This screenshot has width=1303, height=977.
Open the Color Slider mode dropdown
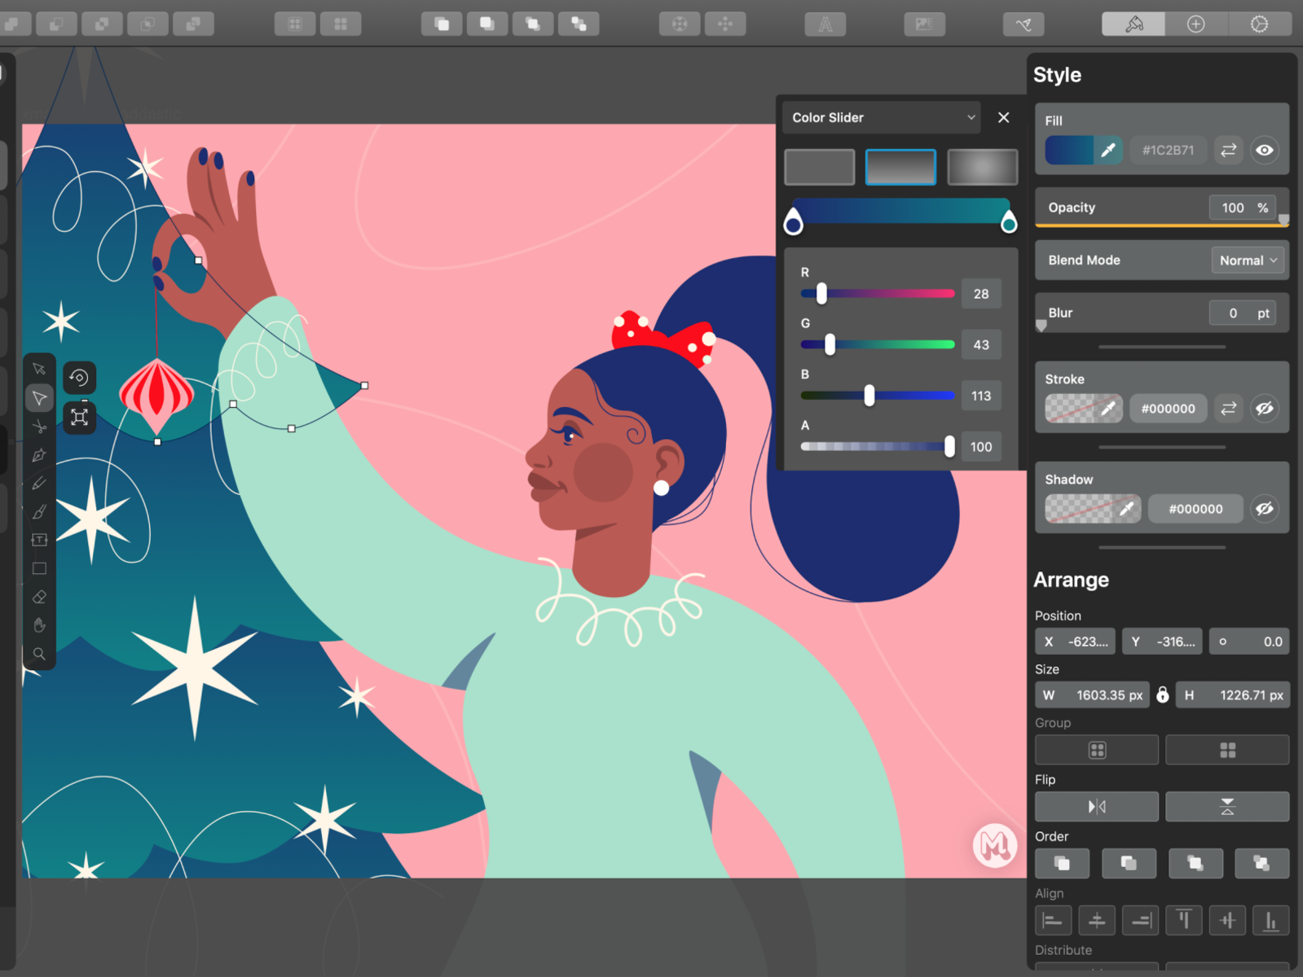[883, 117]
